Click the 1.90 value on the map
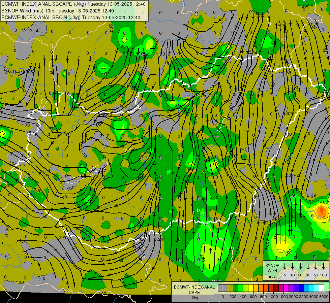The width and height of the screenshot is (330, 303). click(x=160, y=54)
